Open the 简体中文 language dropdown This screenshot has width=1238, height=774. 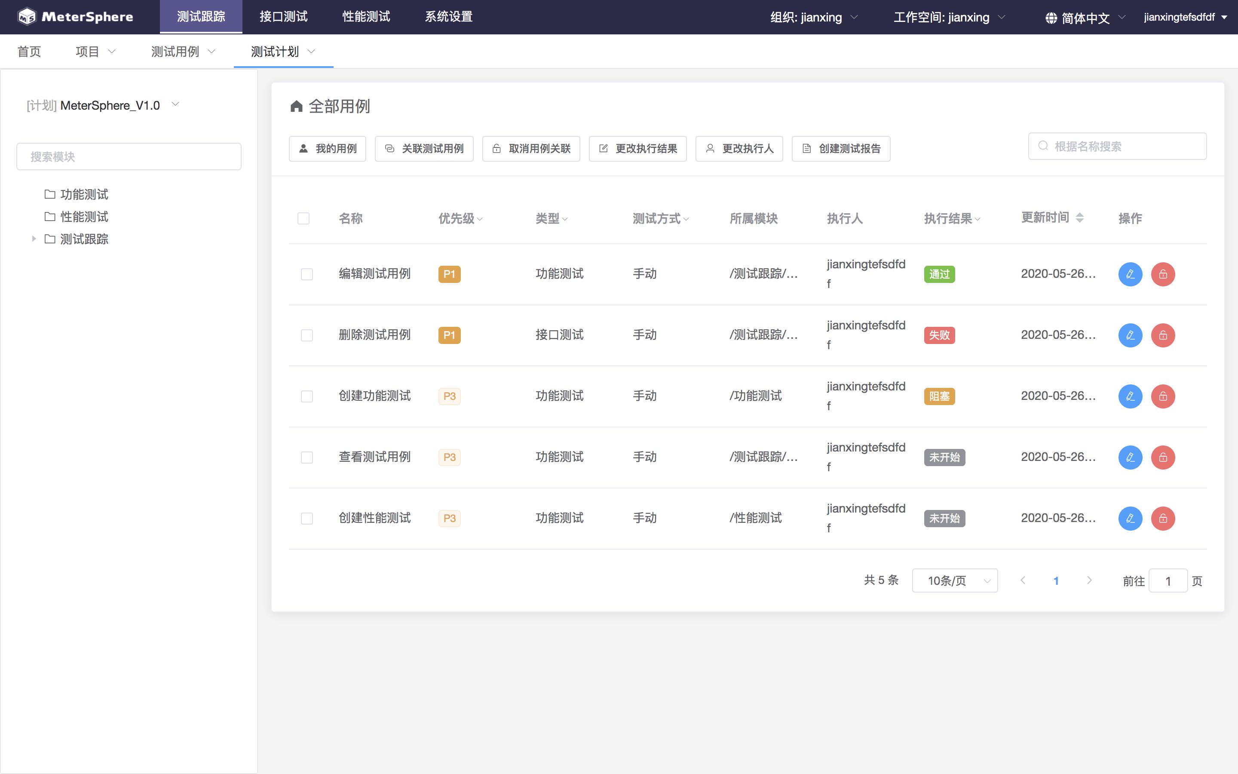point(1085,18)
